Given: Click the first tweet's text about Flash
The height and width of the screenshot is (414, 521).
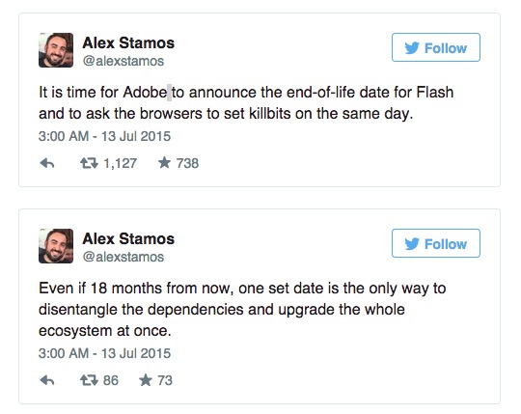Looking at the screenshot, I should click(x=246, y=103).
